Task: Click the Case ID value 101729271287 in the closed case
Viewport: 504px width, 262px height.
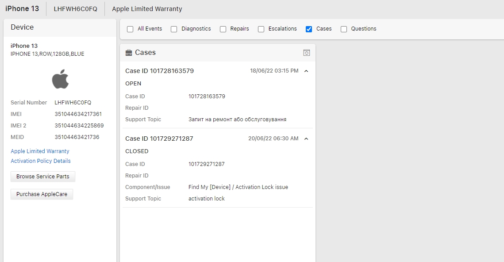Action: pos(206,164)
